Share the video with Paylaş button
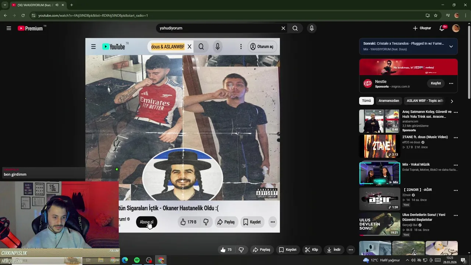This screenshot has height=265, width=471. [x=262, y=250]
